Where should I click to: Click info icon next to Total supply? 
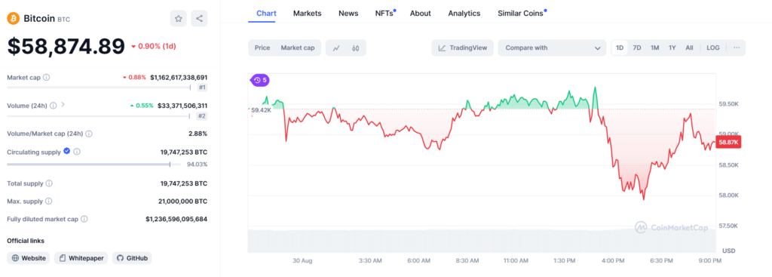click(x=49, y=183)
